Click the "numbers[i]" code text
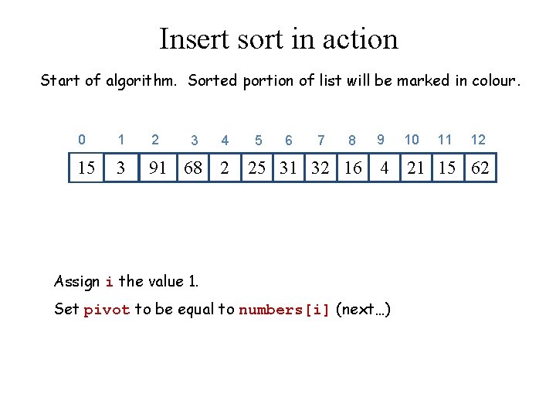Image resolution: width=556 pixels, height=417 pixels. coord(285,310)
